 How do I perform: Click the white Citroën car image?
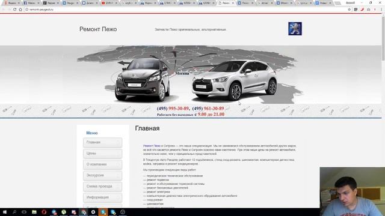coord(235,80)
